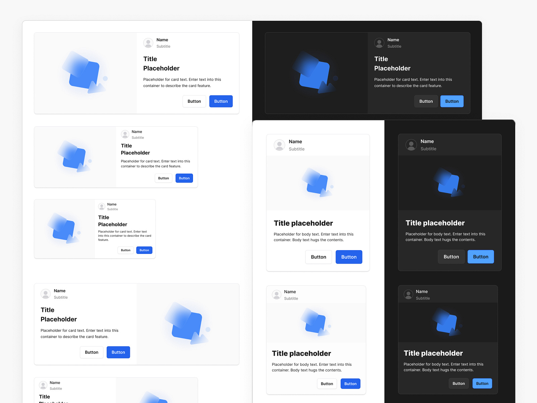
Task: Click the avatar icon in the dark horizontal card
Action: click(379, 43)
